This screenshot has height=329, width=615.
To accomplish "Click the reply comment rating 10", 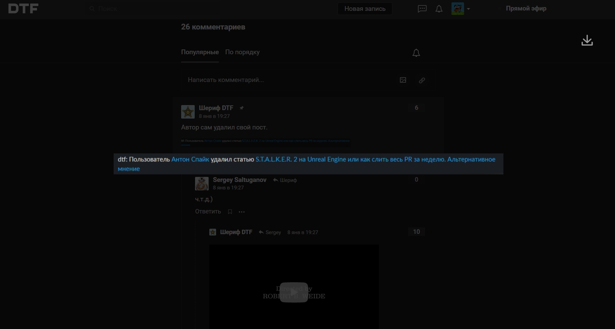I will tap(417, 232).
